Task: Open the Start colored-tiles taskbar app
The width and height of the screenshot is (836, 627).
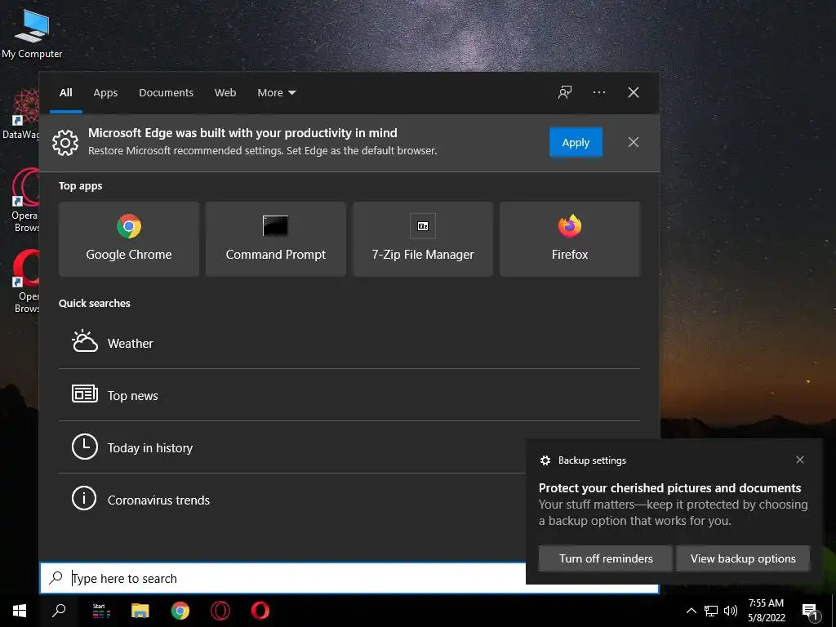Action: click(100, 611)
